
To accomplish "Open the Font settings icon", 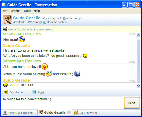I will tap(34, 92).
